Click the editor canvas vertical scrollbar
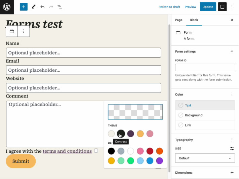This screenshot has width=239, height=179. [169, 98]
